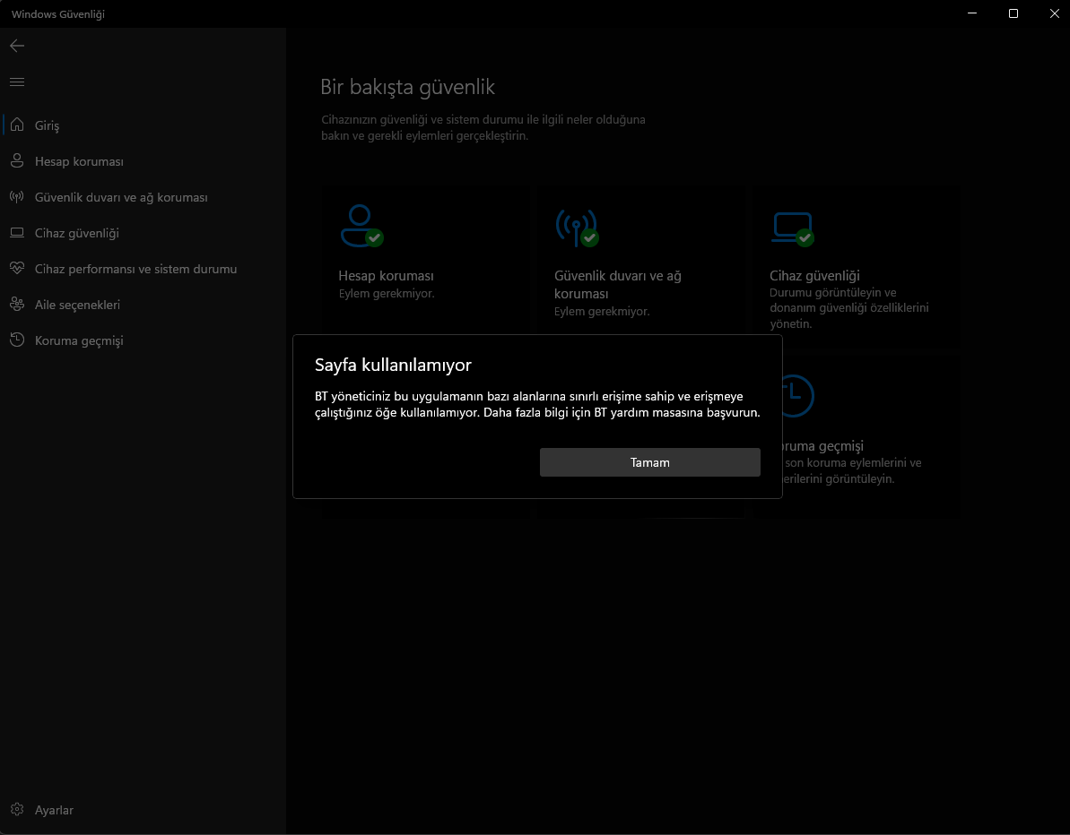Click the Cihaz güvenliği card laptop icon
This screenshot has width=1070, height=835.
pyautogui.click(x=793, y=228)
